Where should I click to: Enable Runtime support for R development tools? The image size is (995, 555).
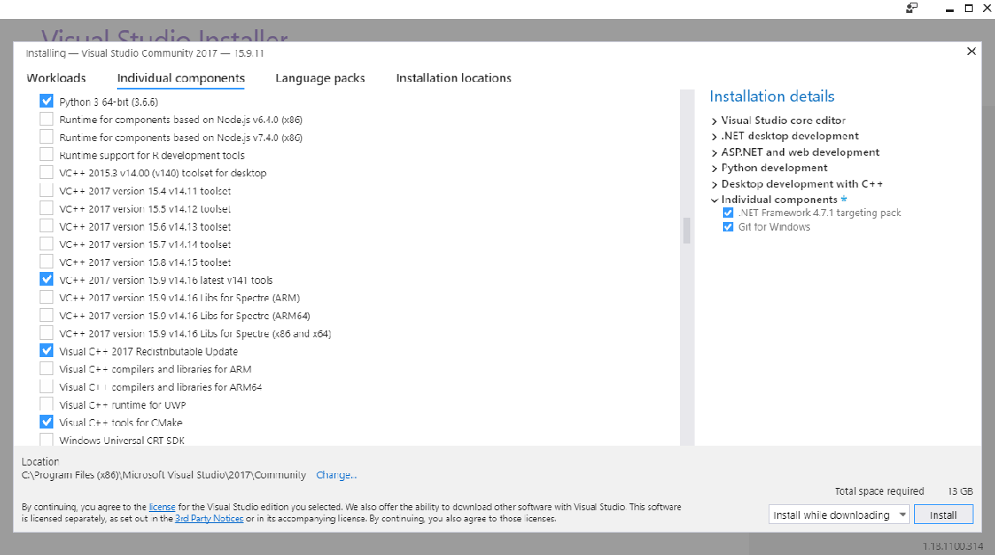click(x=46, y=155)
